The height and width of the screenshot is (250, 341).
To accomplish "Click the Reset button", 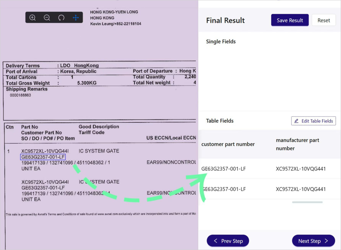I will coord(324,20).
